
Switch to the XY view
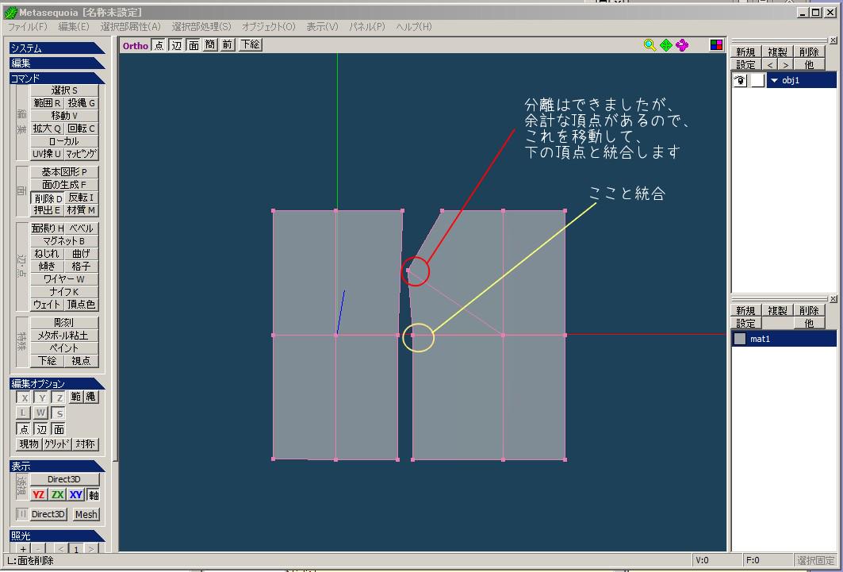coord(76,494)
